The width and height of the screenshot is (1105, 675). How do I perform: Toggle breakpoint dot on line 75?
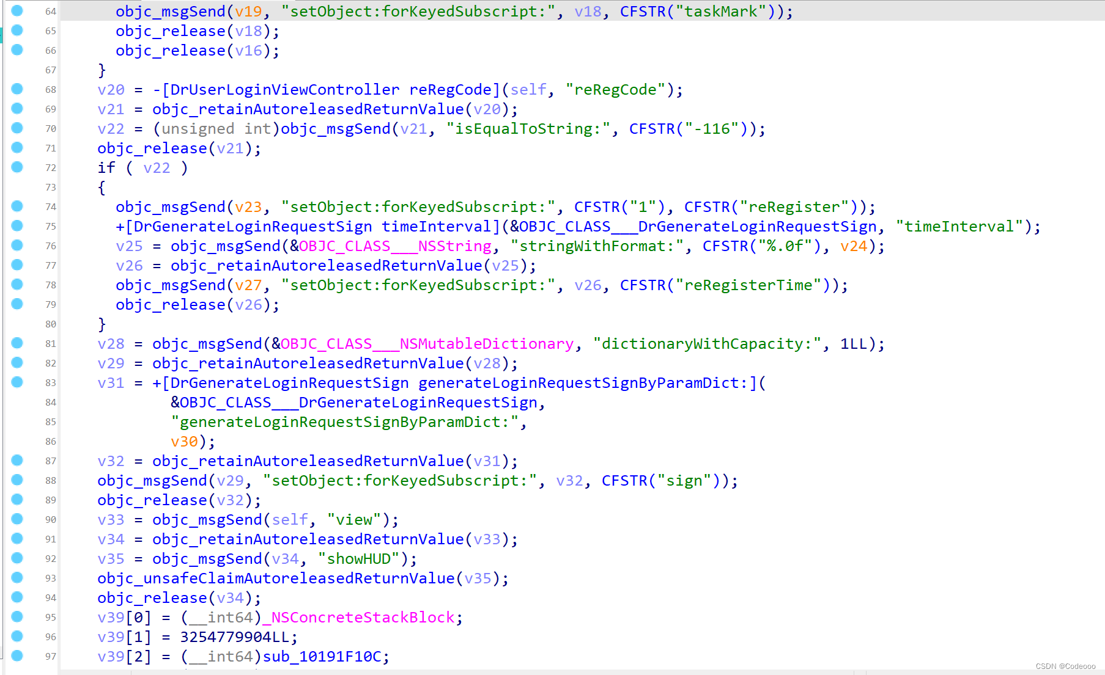[17, 225]
